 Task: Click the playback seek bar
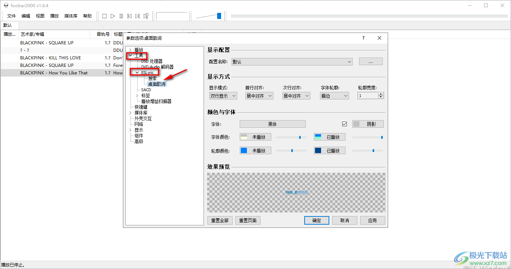coord(369,16)
